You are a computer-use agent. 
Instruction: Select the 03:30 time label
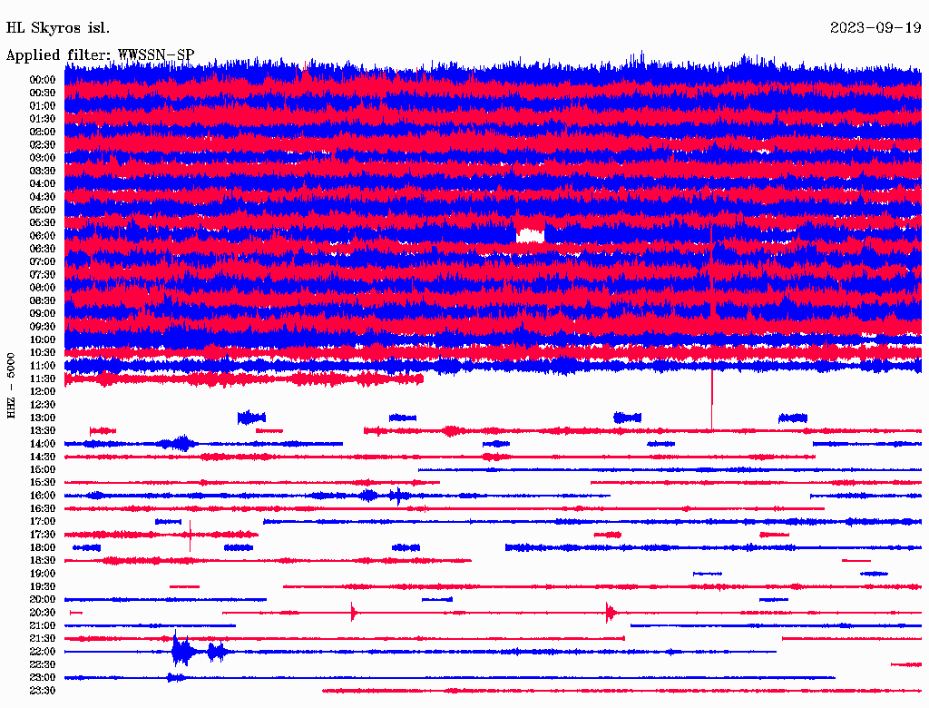pyautogui.click(x=43, y=171)
